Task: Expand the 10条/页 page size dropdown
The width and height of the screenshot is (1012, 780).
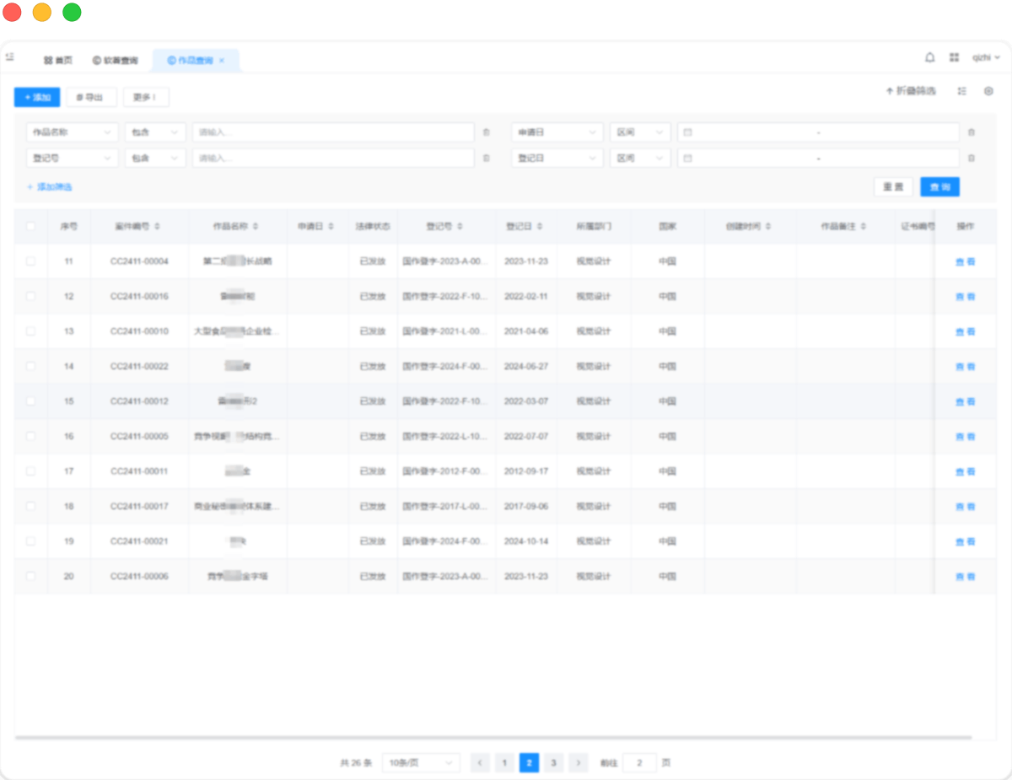Action: 421,763
